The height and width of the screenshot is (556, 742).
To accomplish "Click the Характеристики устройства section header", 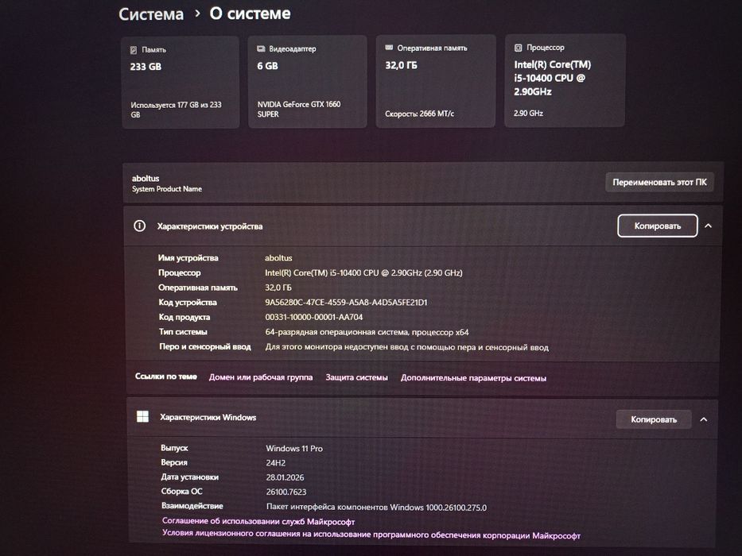I will coord(422,226).
